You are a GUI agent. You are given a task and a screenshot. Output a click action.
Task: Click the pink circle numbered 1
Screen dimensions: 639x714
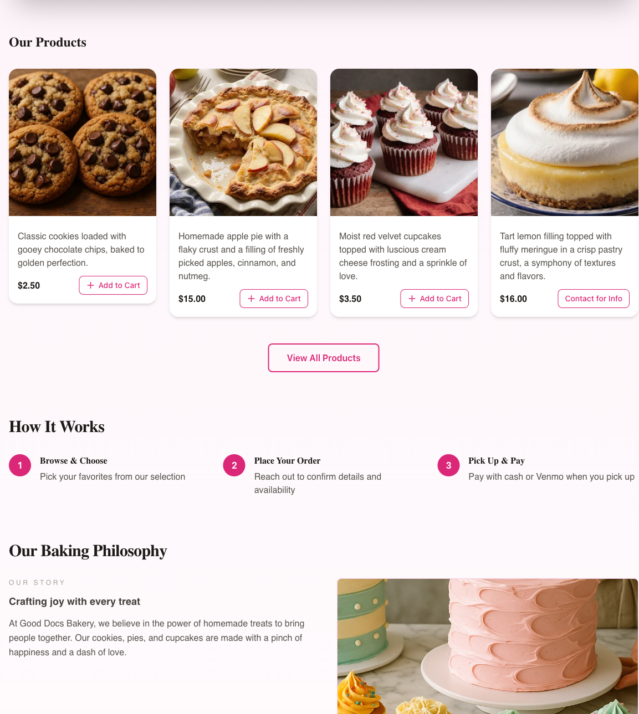(20, 465)
